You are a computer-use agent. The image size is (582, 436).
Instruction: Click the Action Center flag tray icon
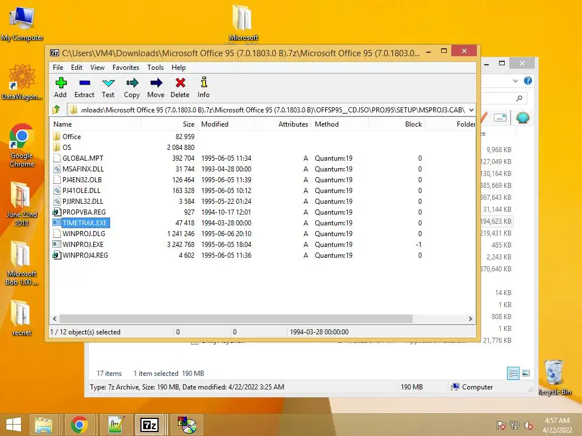501,425
